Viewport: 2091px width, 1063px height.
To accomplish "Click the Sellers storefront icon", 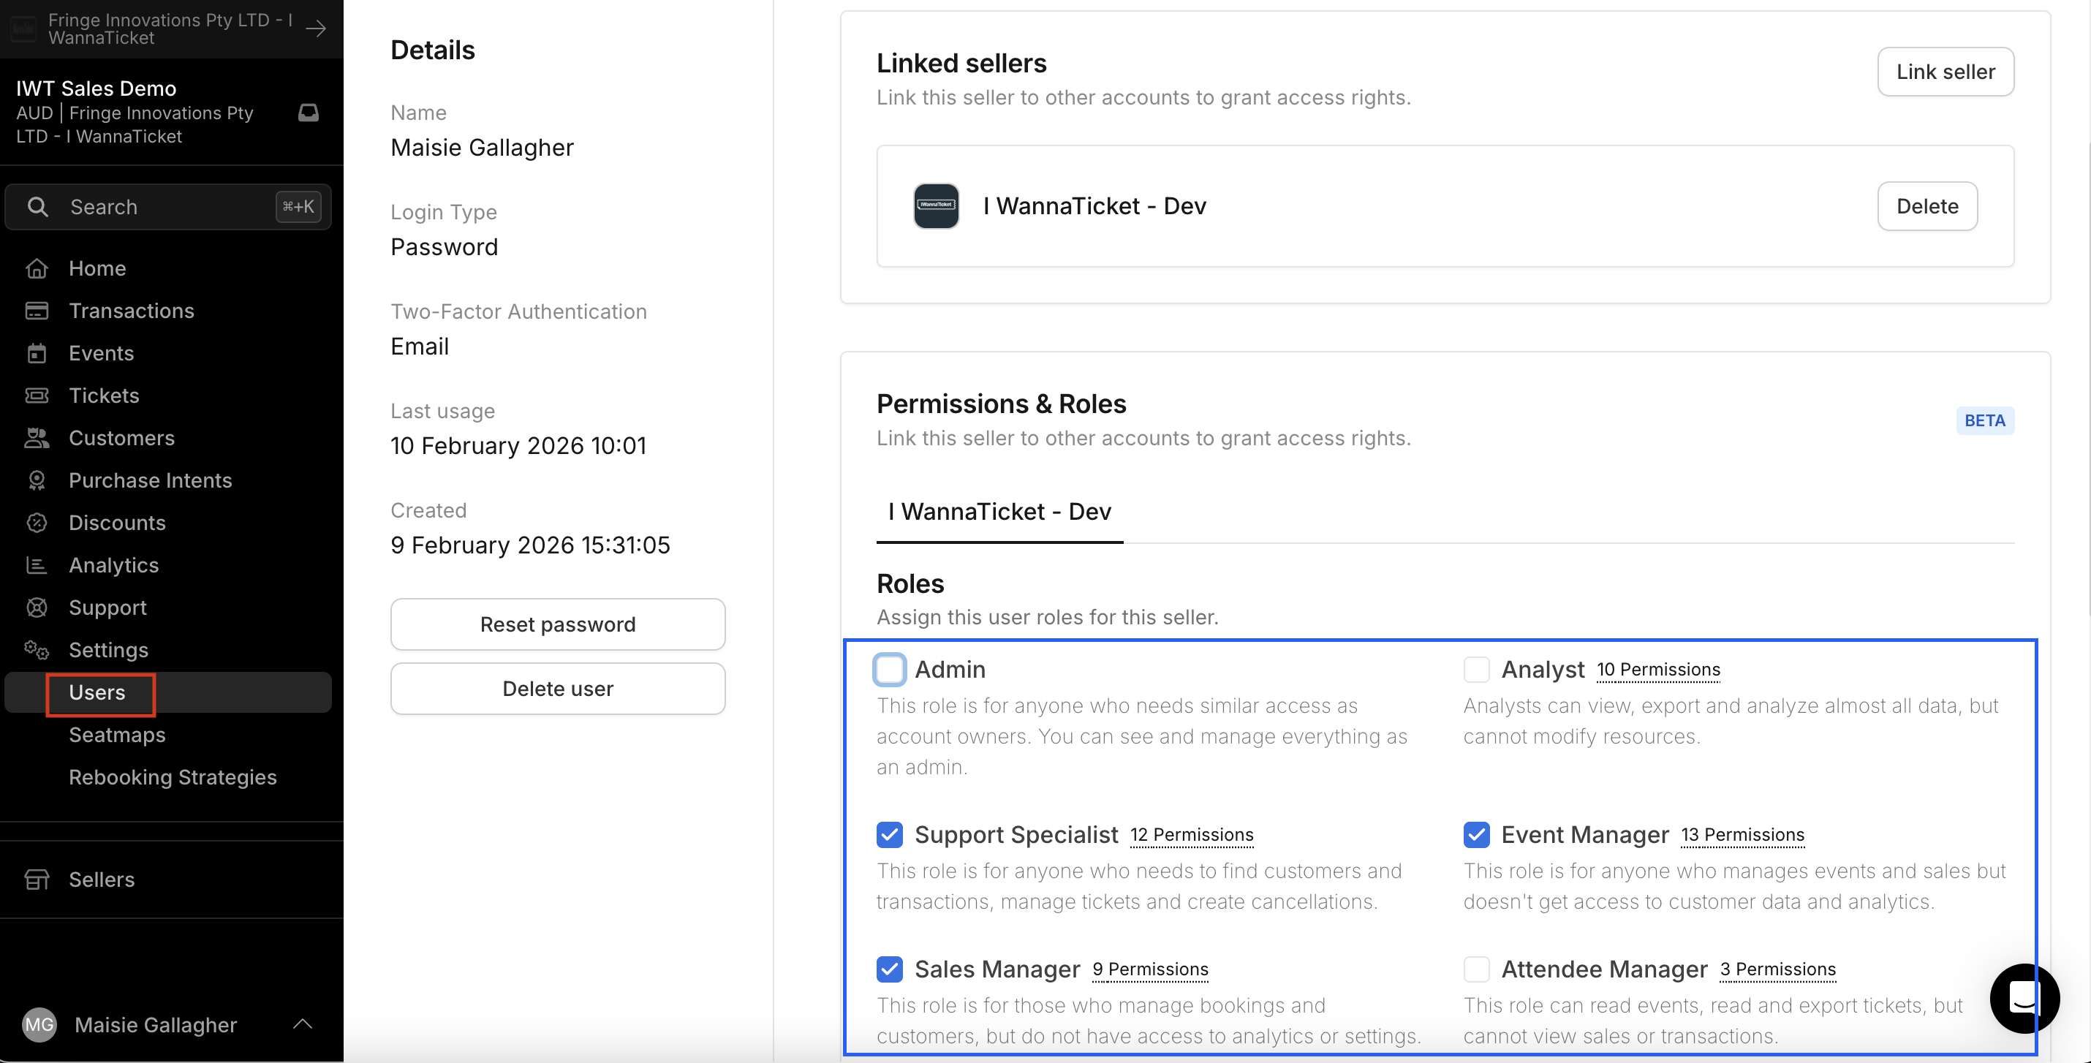I will point(37,879).
